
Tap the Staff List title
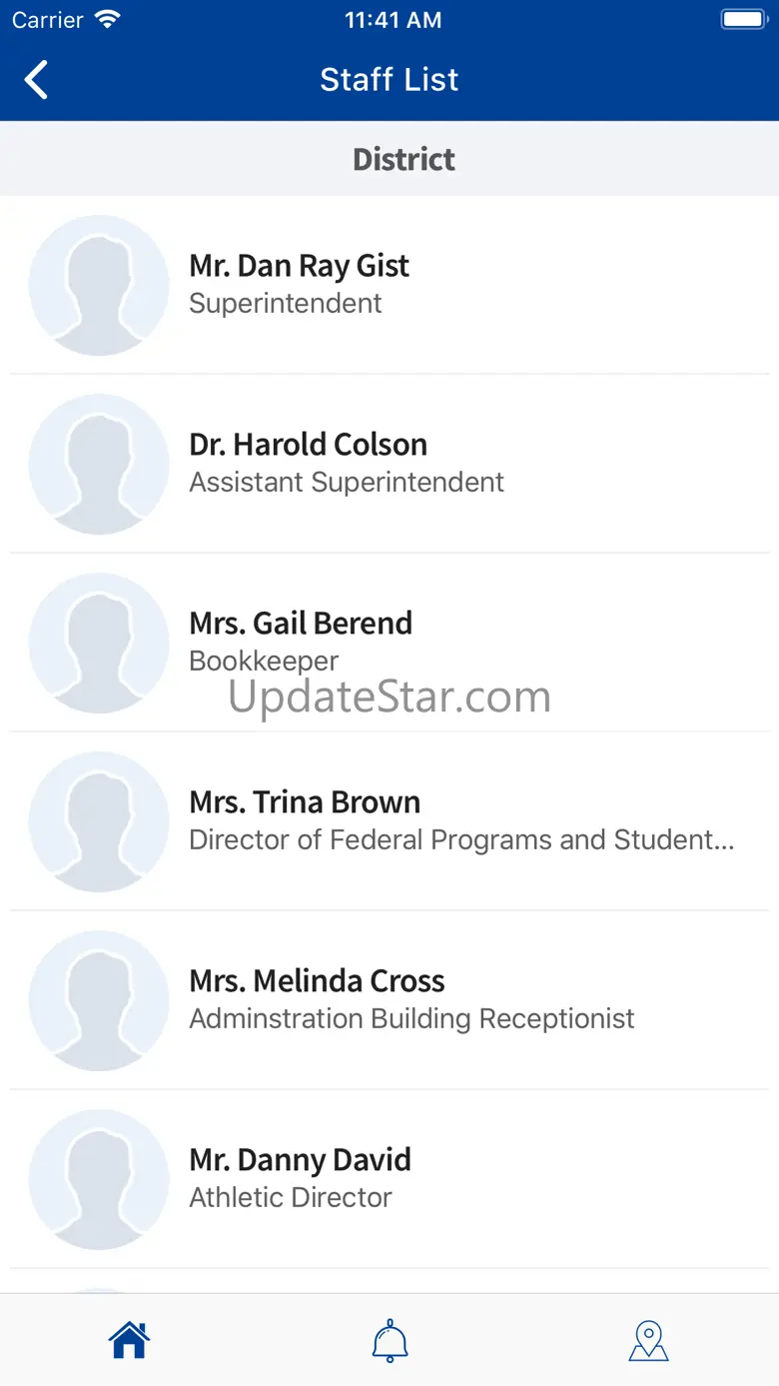tap(389, 80)
